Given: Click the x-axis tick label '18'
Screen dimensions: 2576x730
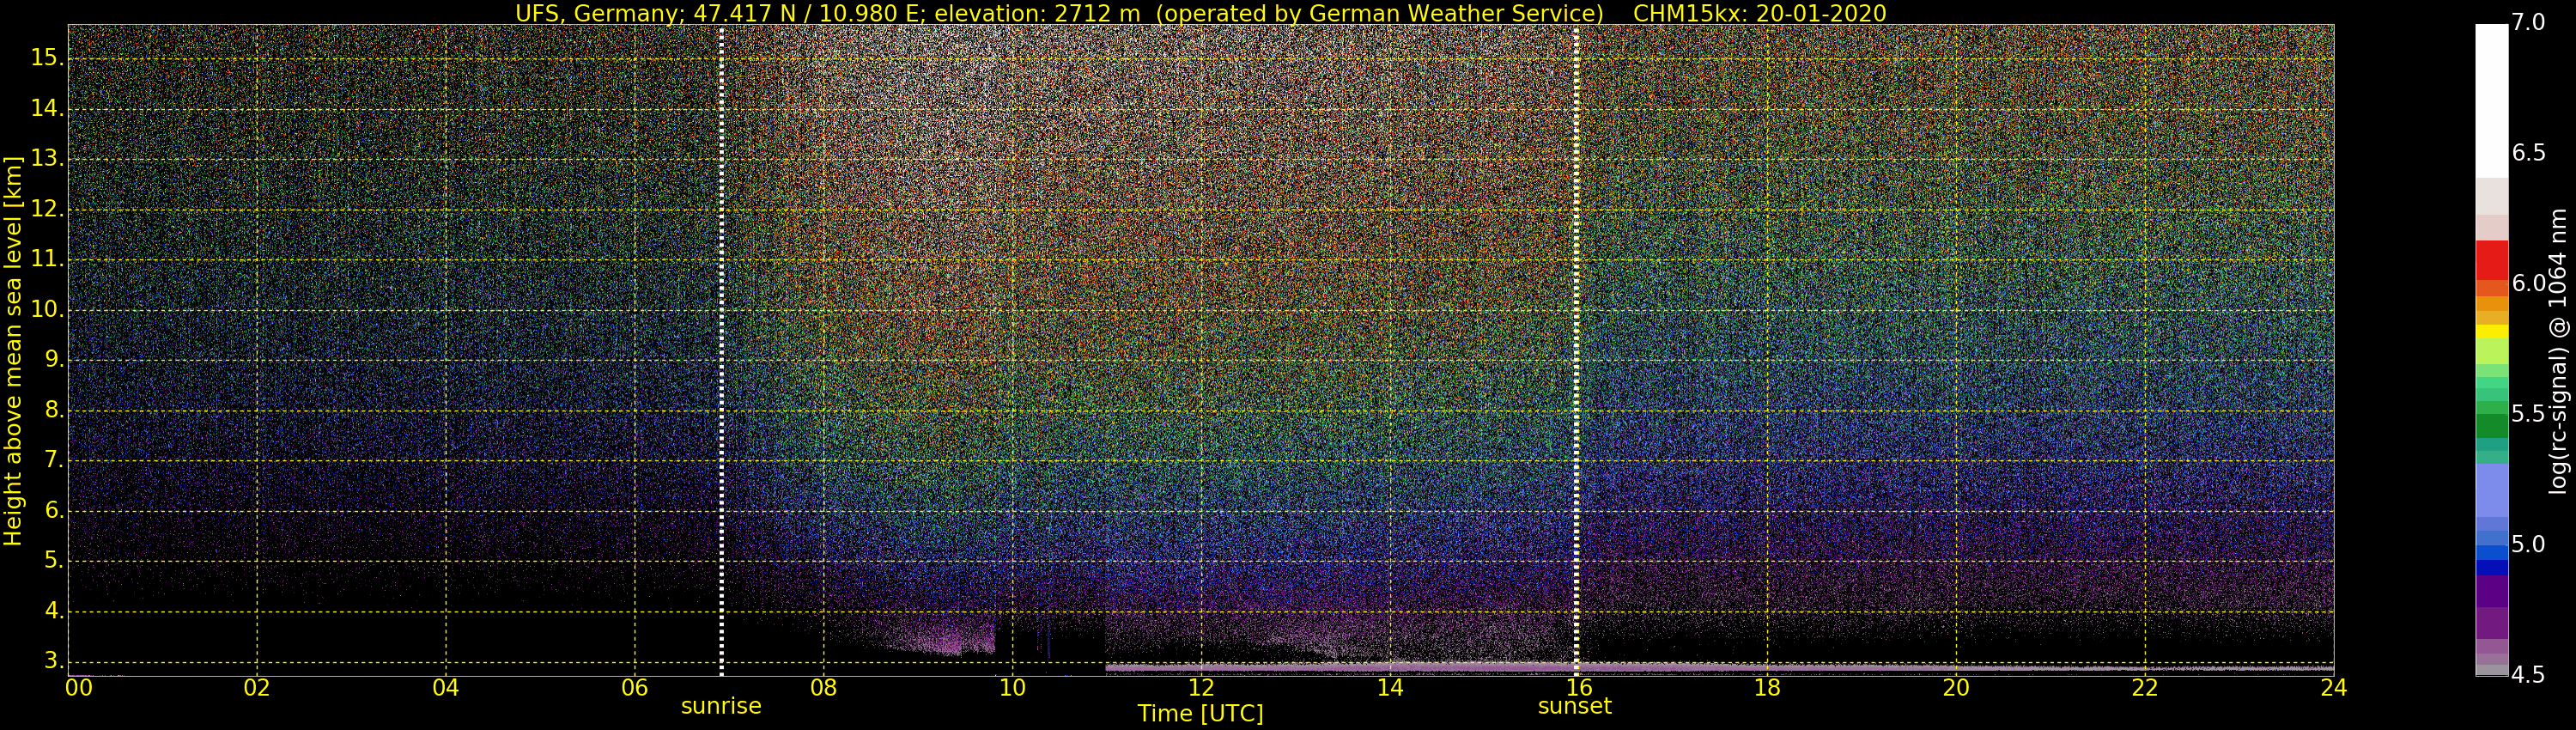Looking at the screenshot, I should tap(1768, 688).
